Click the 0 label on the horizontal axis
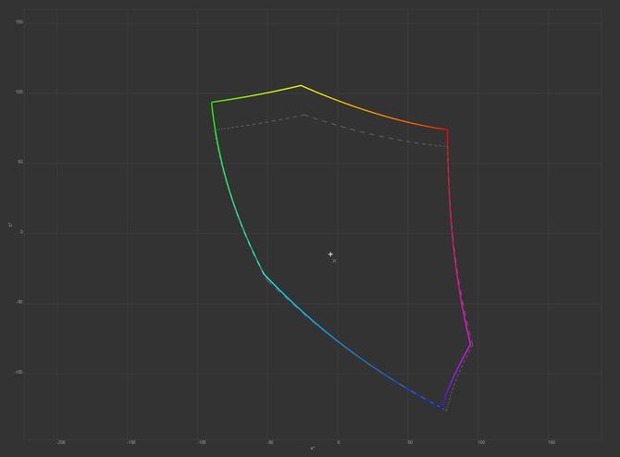This screenshot has height=457, width=620. (x=339, y=442)
